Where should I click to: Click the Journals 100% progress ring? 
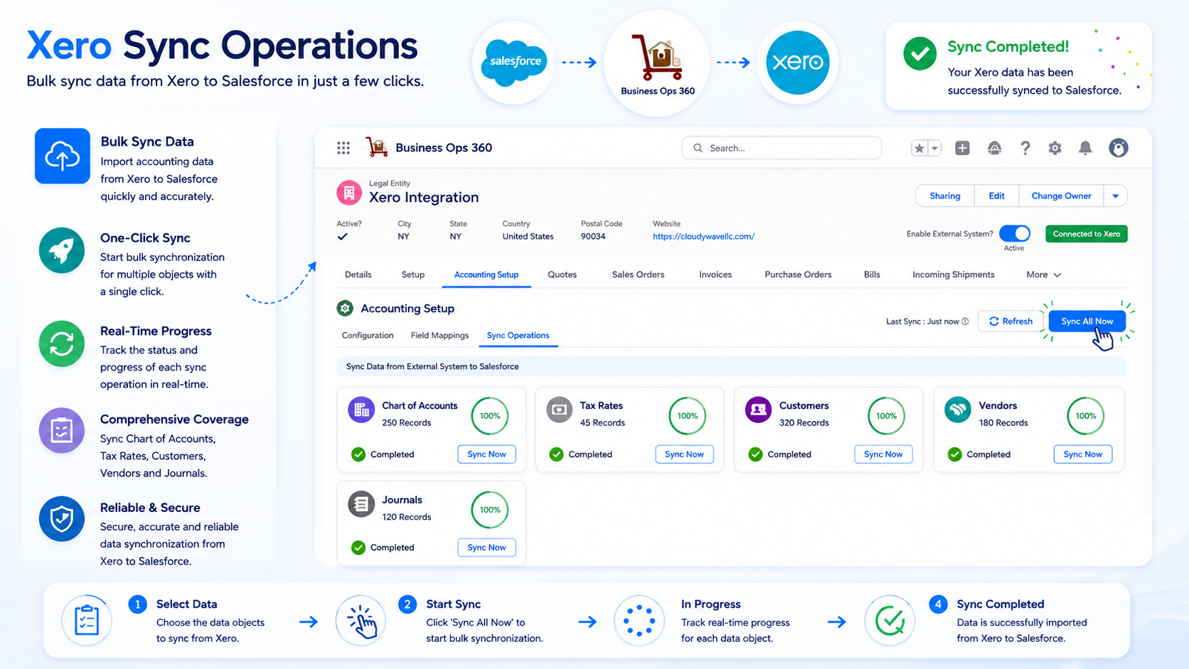pos(490,510)
